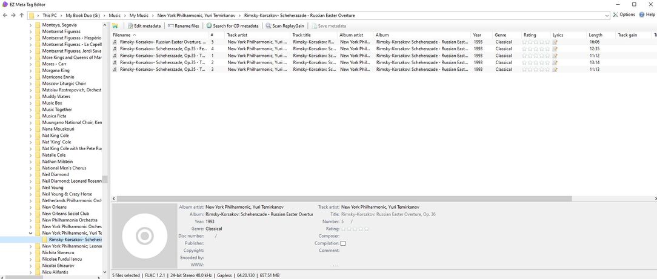The height and width of the screenshot is (279, 657).
Task: Expand the Morricone Ennio folder node
Action: pos(30,77)
